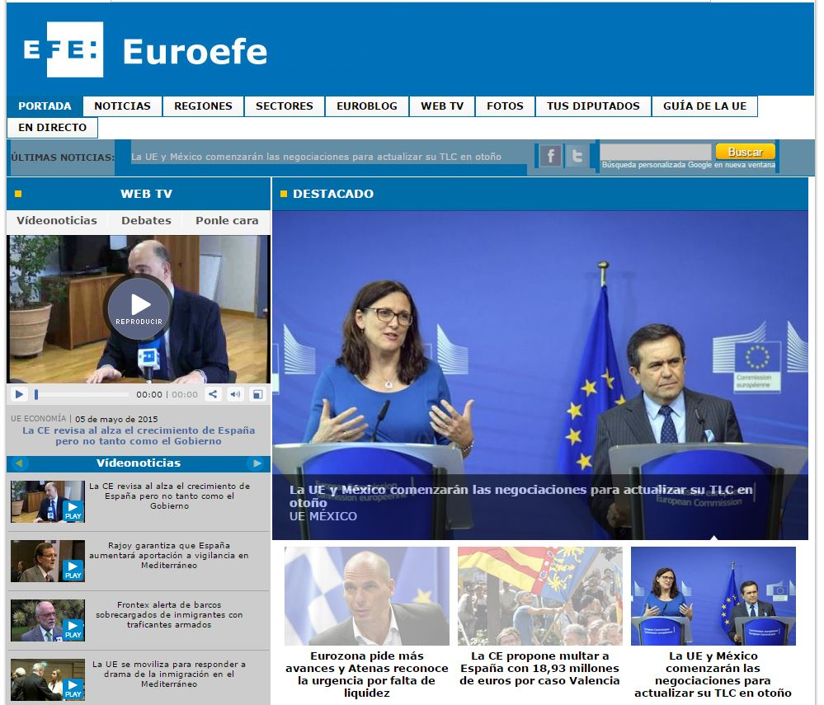
Task: Open thumbnail for Rajoy garantiza video
Action: (x=48, y=561)
